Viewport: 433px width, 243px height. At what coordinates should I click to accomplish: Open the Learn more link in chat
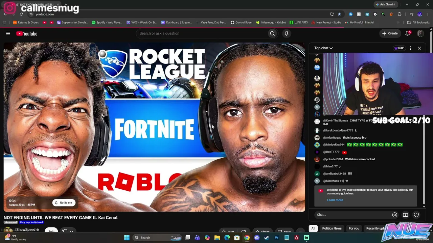[335, 200]
